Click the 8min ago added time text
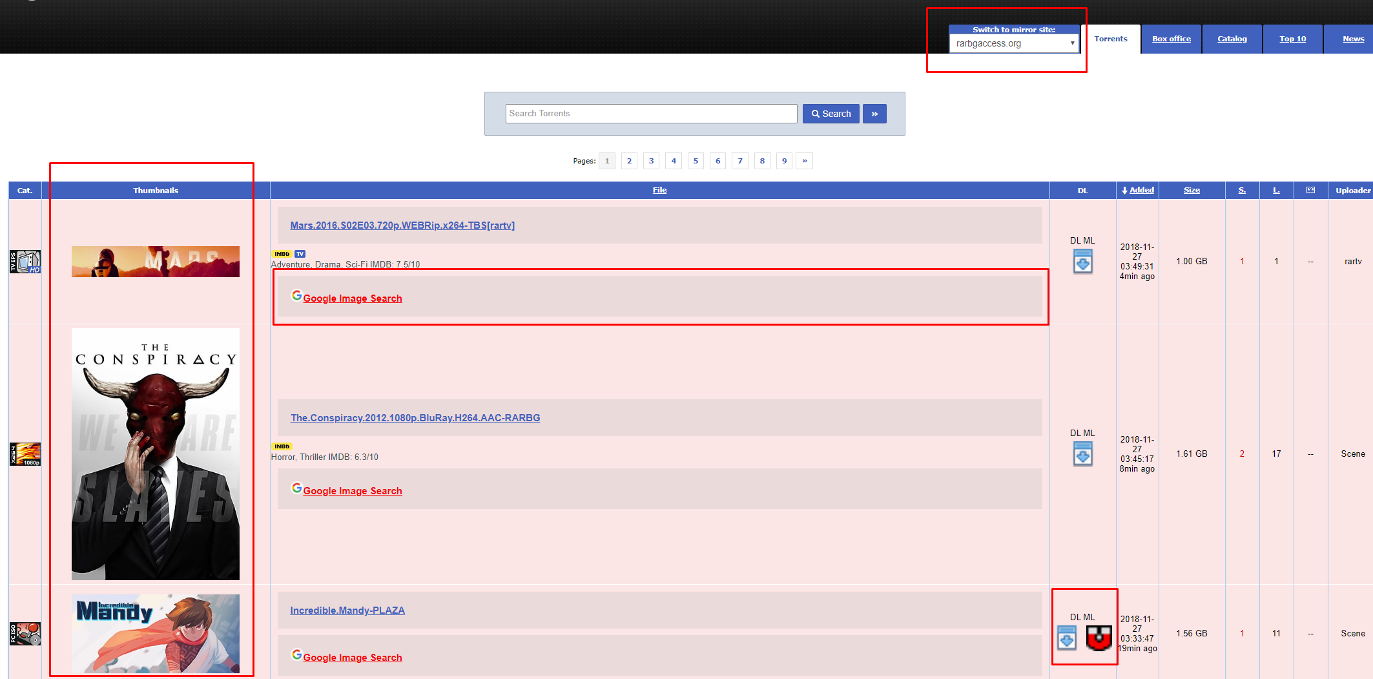The width and height of the screenshot is (1373, 679). (1137, 469)
